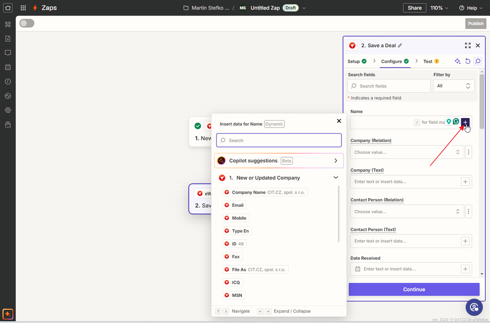This screenshot has width=490, height=323.
Task: Open the help chat bubble icon
Action: click(474, 307)
